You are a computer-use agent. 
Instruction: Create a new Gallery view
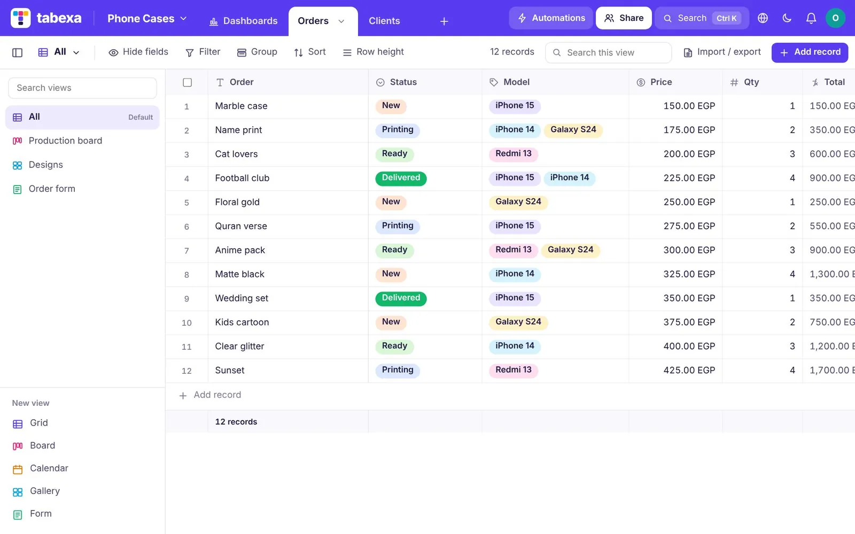[36, 491]
